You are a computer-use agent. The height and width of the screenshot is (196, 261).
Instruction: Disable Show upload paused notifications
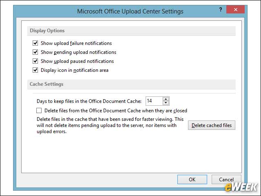(35, 61)
